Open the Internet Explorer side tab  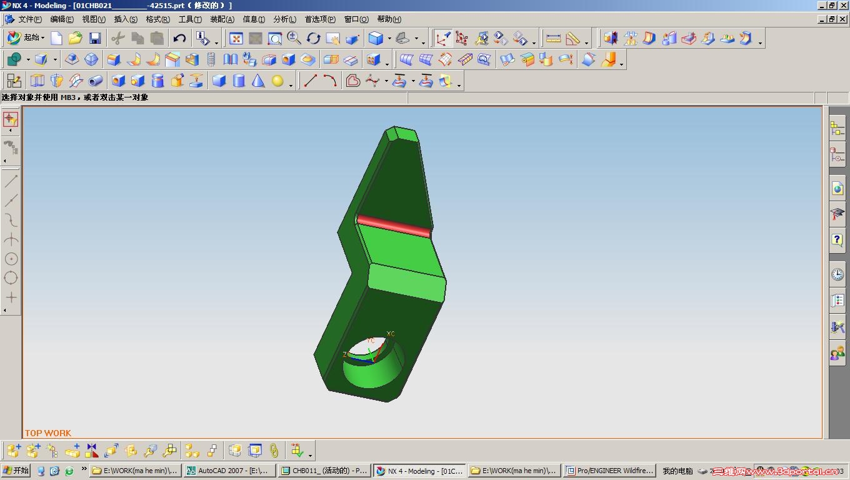(x=837, y=188)
